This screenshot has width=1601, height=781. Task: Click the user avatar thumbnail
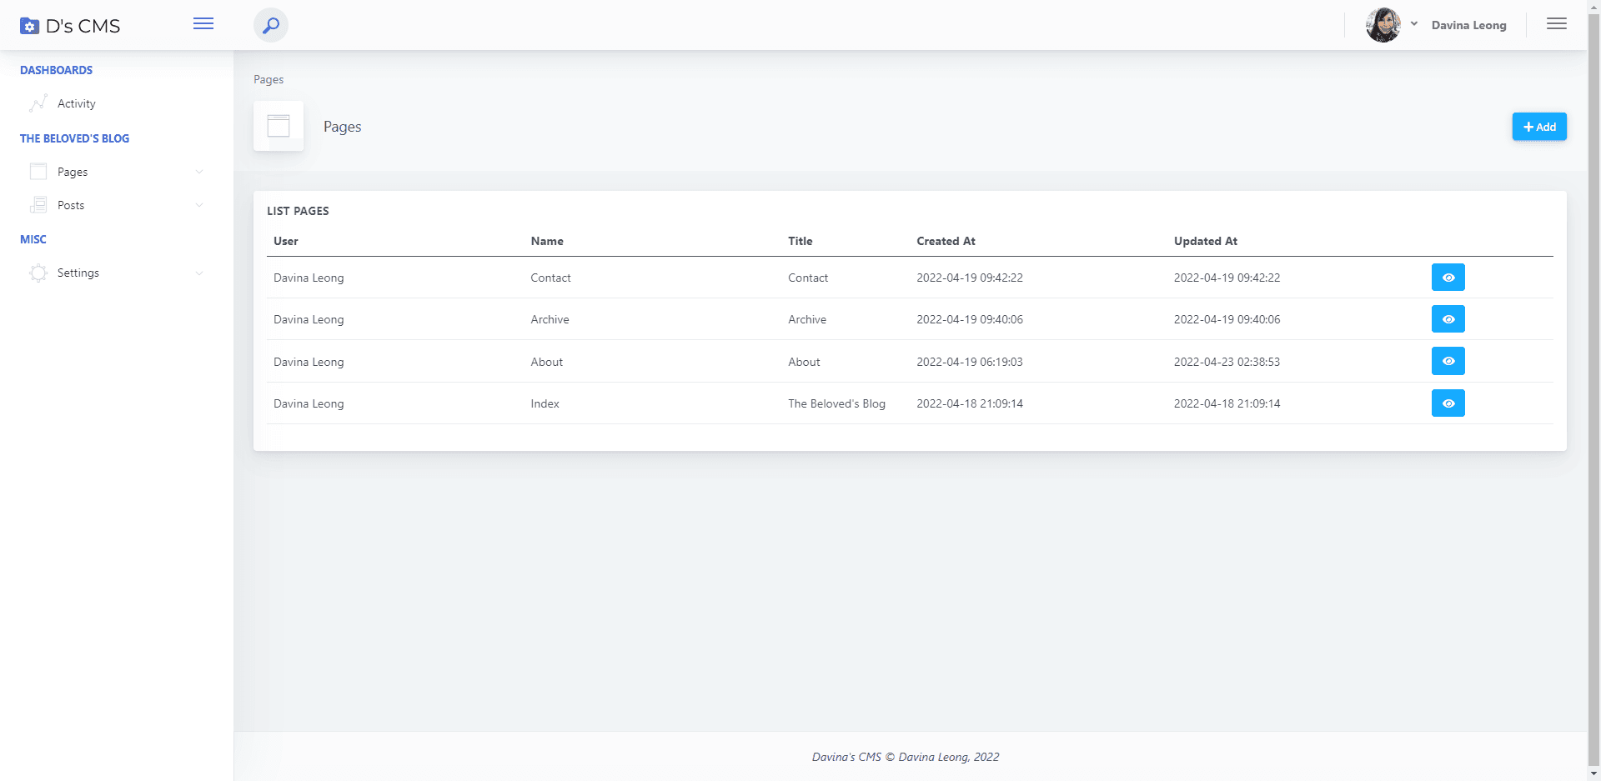tap(1383, 25)
